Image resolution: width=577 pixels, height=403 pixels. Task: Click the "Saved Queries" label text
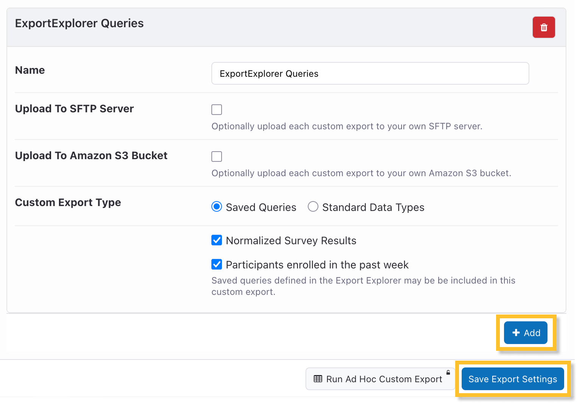click(x=261, y=208)
